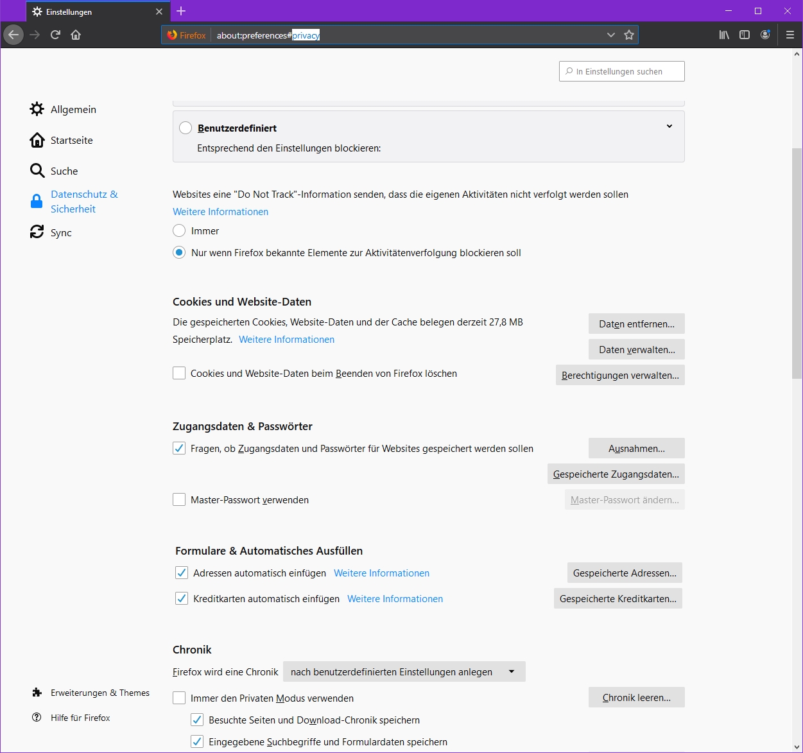Toggle asking to save Zugangsdaten und Passwörter
The height and width of the screenshot is (753, 803).
click(179, 448)
